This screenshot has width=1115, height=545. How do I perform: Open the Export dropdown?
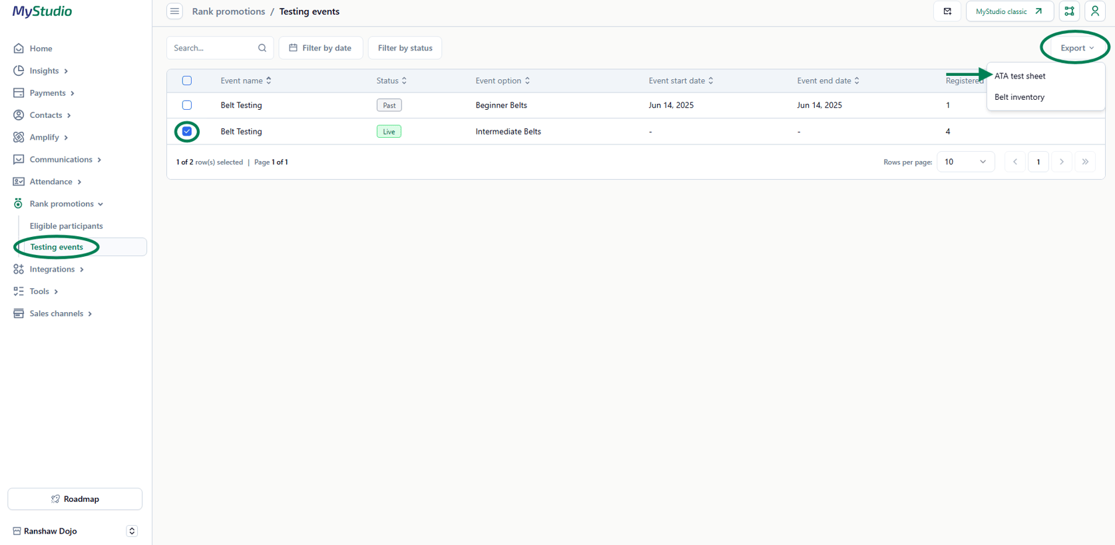click(1076, 48)
